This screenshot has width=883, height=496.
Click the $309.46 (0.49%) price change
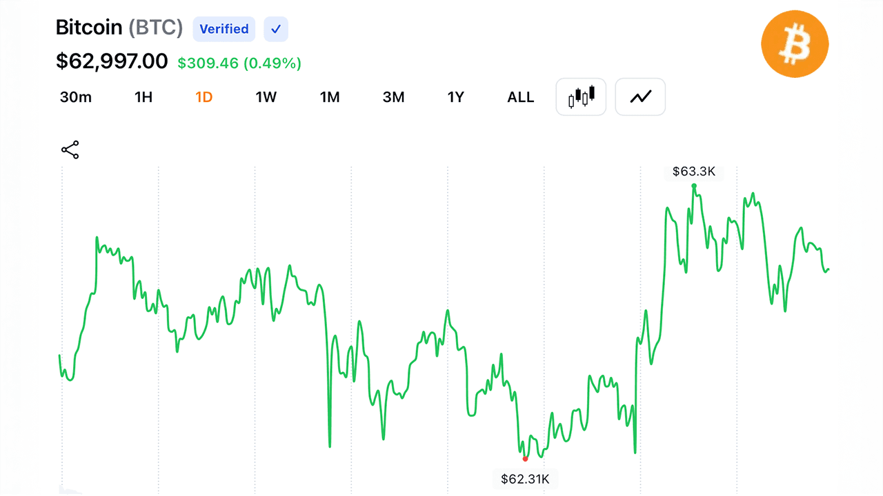click(239, 63)
